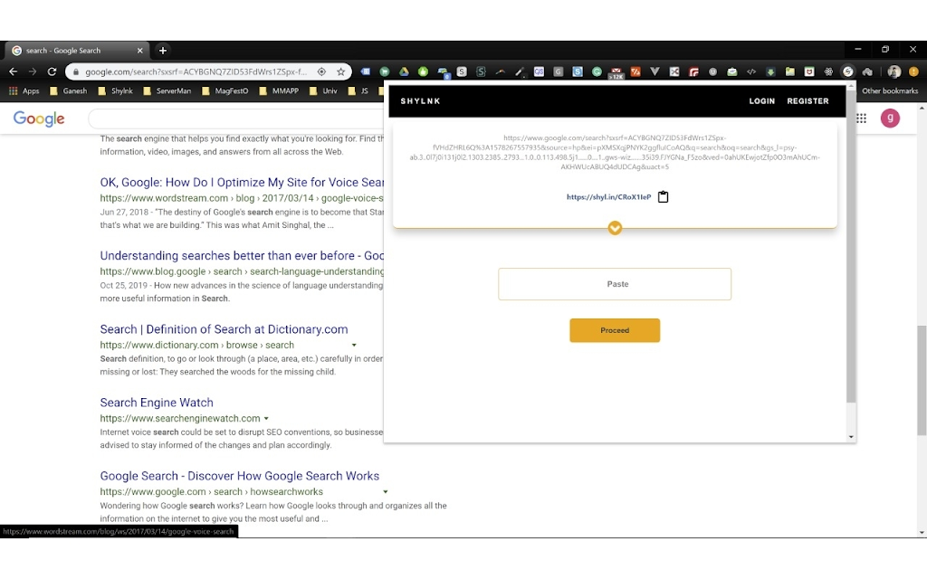Viewport: 927px width, 579px height.
Task: Open REGISTER in the Shylnk popup
Action: tap(808, 101)
